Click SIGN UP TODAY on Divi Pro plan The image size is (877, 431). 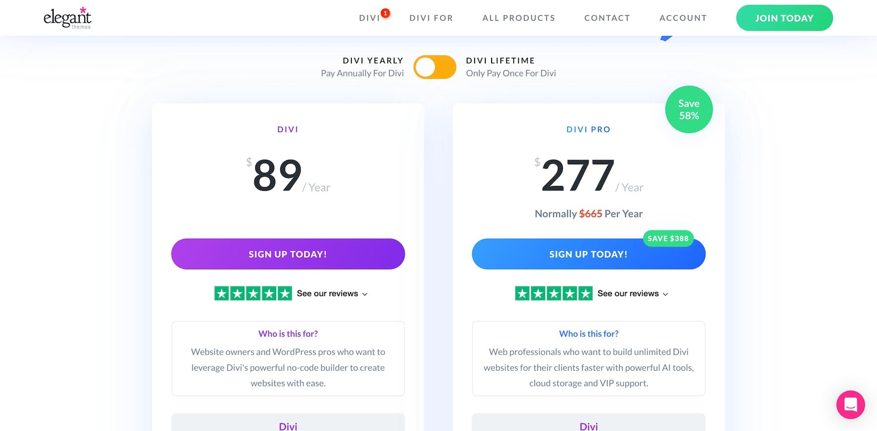588,254
